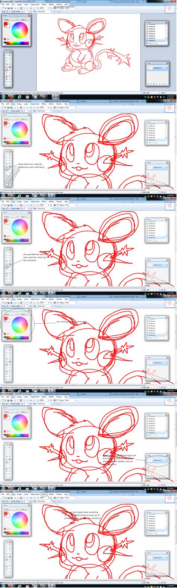Click the More >> button in the circled Colors window
177x588 pixels.
coord(24,314)
